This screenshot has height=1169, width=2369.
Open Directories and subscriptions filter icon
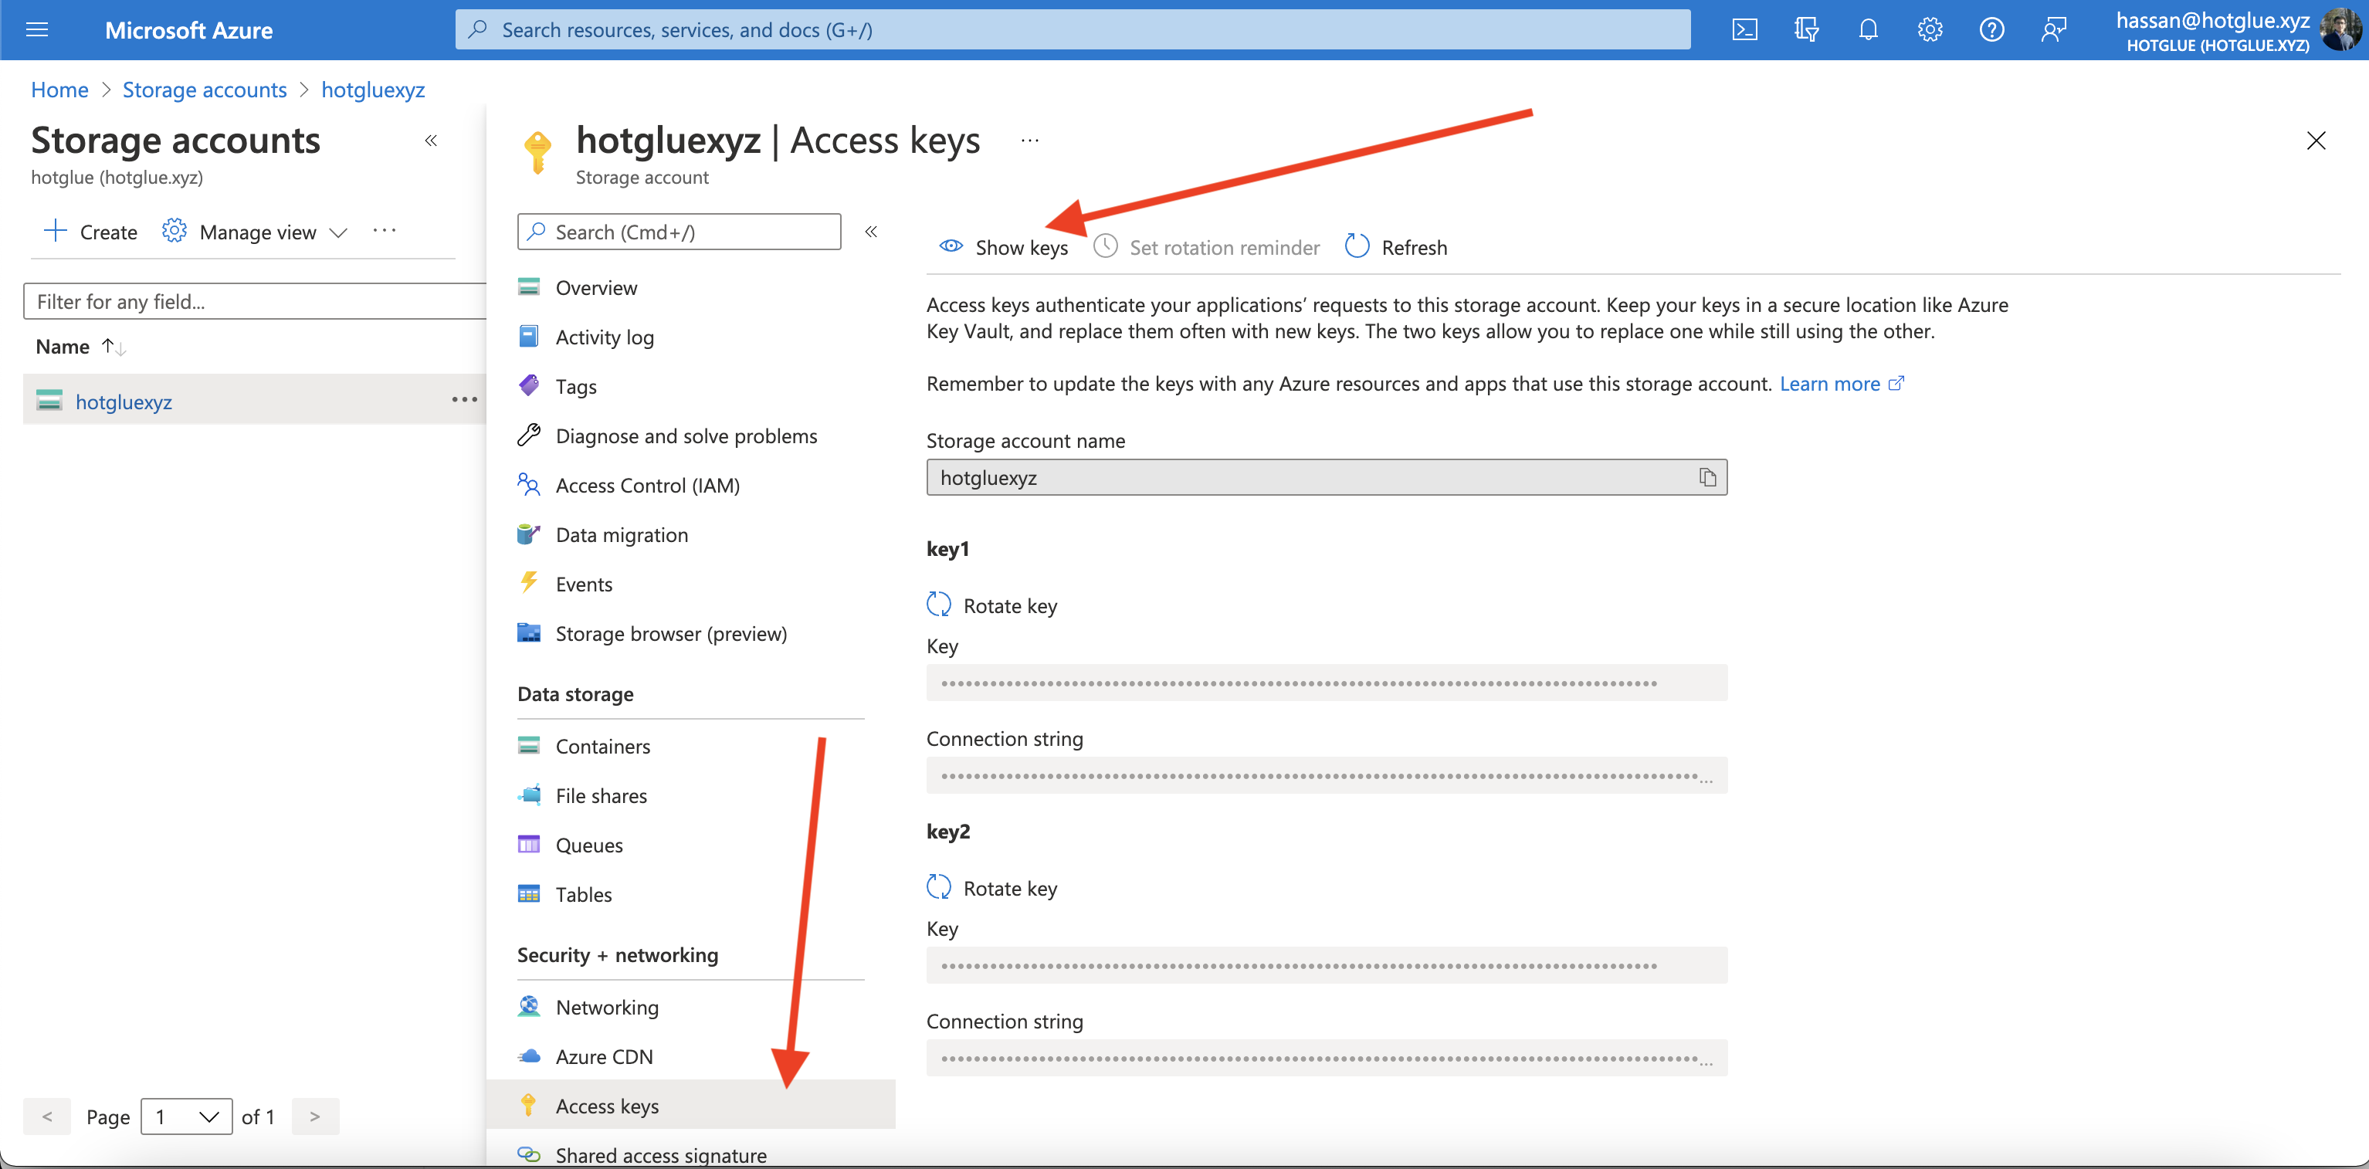click(1805, 29)
